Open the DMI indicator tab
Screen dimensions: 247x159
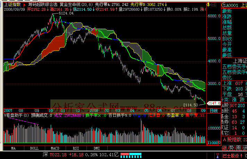point(97,148)
